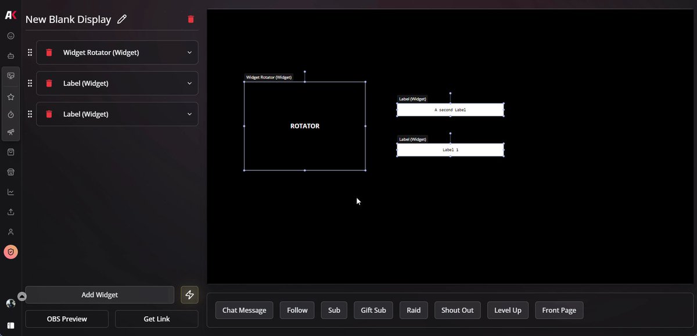Delete the display using the top trash icon
This screenshot has width=697, height=336.
click(191, 19)
